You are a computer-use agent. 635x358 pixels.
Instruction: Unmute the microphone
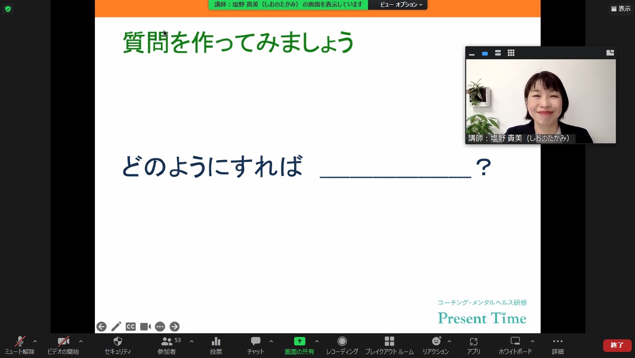(20, 345)
